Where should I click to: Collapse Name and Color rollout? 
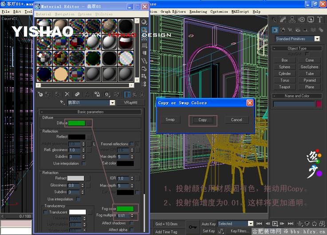pyautogui.click(x=297, y=96)
